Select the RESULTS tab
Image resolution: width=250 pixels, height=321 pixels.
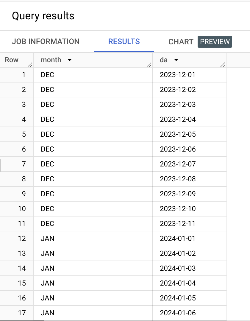[124, 41]
